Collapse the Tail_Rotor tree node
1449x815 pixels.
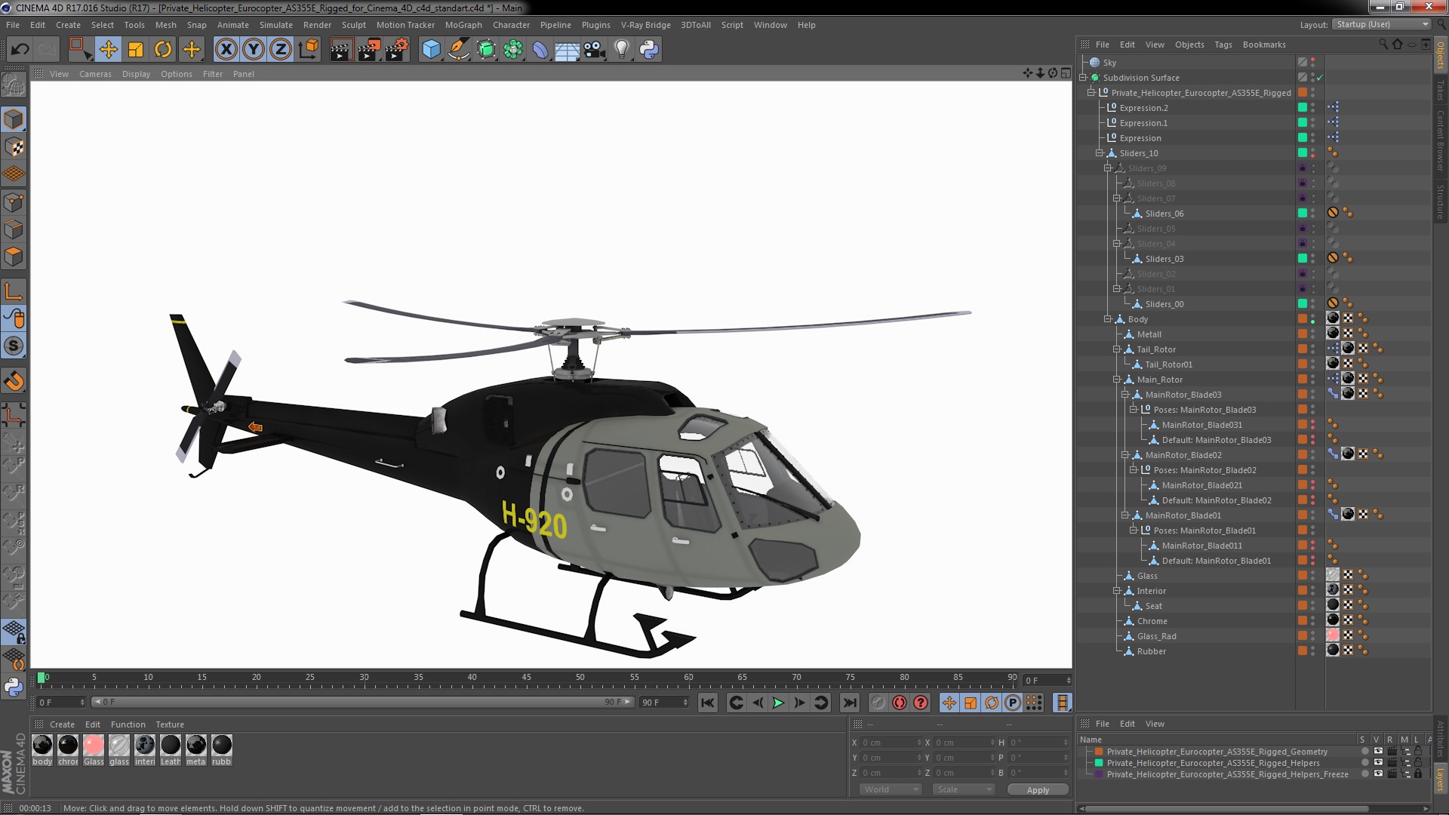tap(1117, 349)
